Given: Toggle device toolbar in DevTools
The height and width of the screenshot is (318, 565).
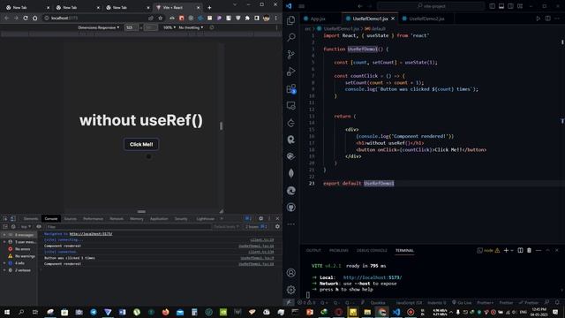Looking at the screenshot, I should 12,218.
